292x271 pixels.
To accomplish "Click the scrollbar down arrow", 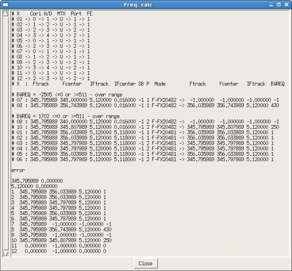I will 6,253.
